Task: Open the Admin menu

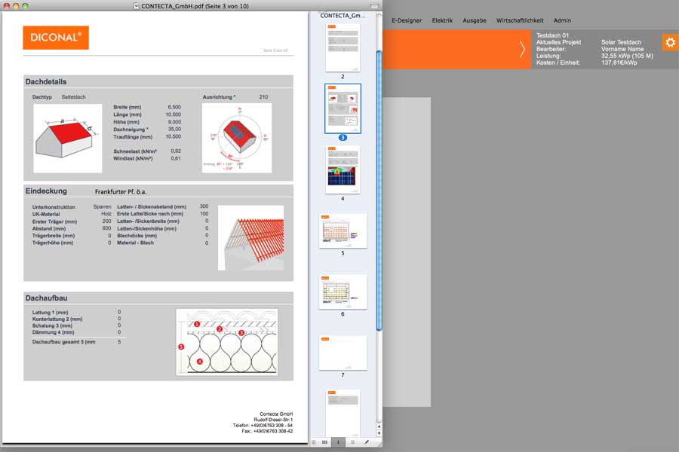Action: 562,20
